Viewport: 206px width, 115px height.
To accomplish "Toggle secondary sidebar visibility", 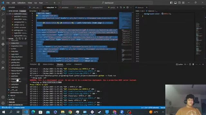I will click(179, 3).
